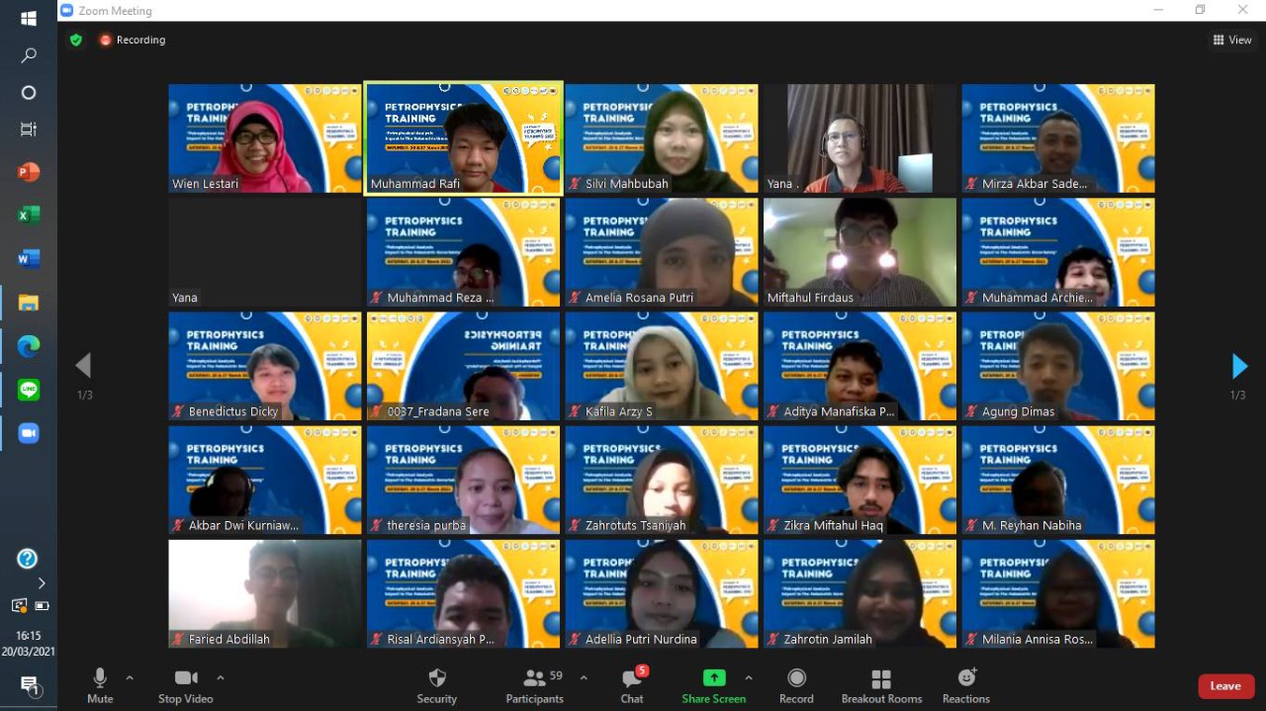Toggle encryption shield status indicator
The image size is (1266, 711).
[x=76, y=40]
